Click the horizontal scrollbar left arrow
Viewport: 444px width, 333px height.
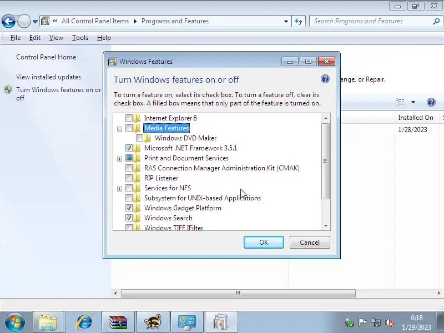115,293
